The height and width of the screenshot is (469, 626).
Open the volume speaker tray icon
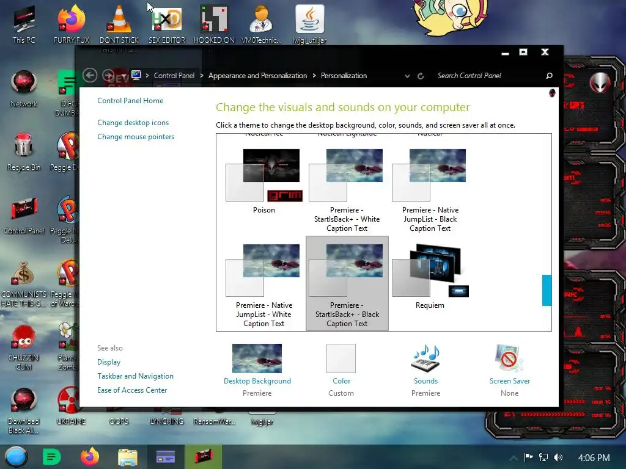click(558, 457)
